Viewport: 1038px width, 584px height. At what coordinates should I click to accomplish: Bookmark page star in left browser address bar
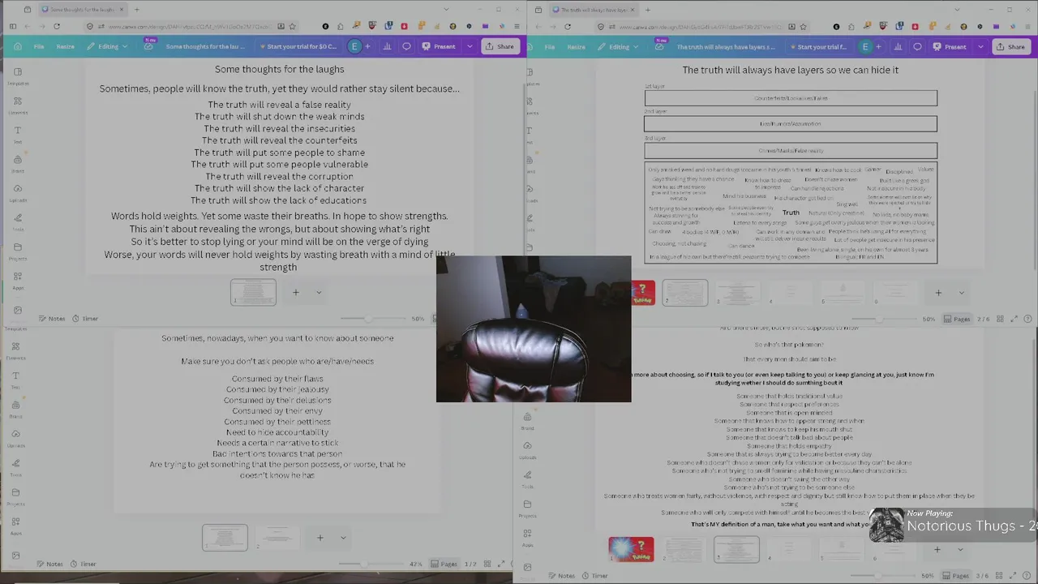pos(292,26)
